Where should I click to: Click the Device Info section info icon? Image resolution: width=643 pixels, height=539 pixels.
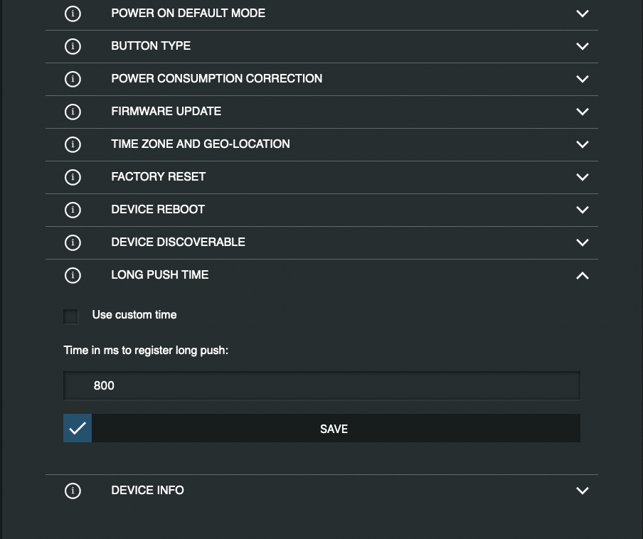pyautogui.click(x=73, y=491)
